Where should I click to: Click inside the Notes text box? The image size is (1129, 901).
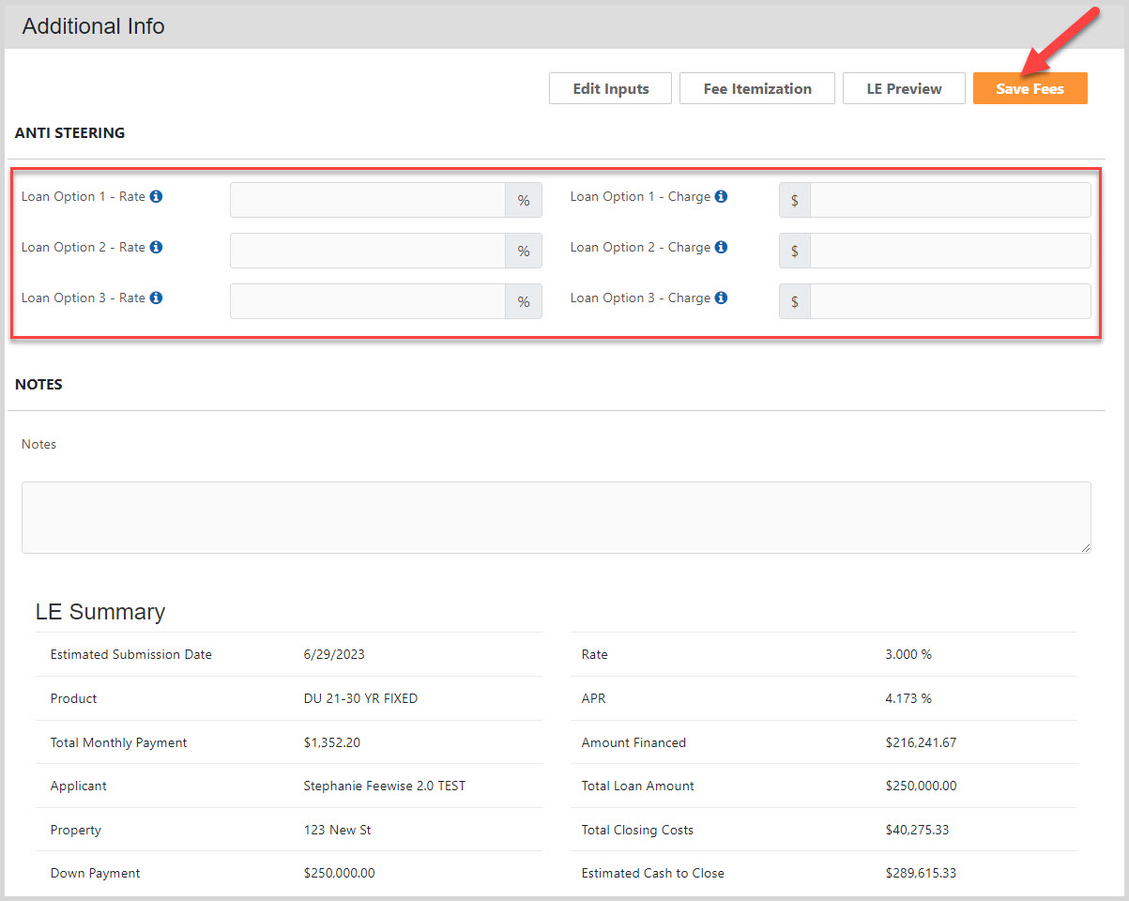tap(556, 516)
